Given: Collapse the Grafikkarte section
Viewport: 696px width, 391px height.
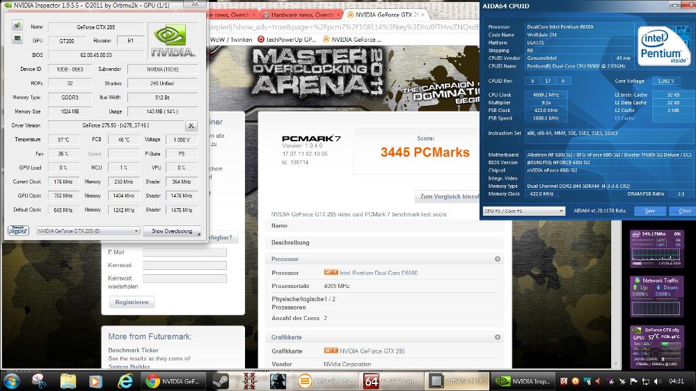Looking at the screenshot, I should (498, 337).
